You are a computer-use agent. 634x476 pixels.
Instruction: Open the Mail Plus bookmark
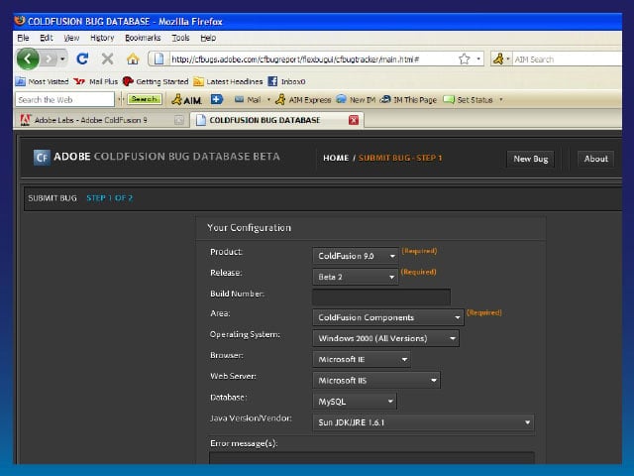click(96, 81)
